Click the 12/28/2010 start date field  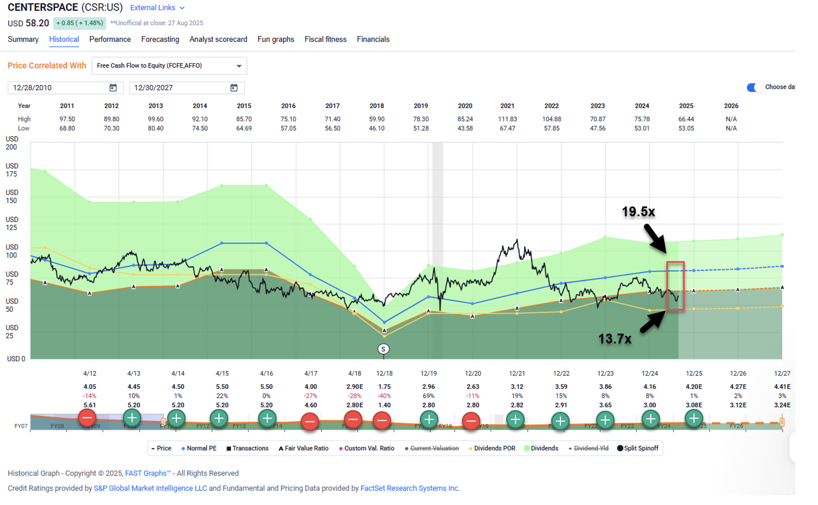coord(66,88)
